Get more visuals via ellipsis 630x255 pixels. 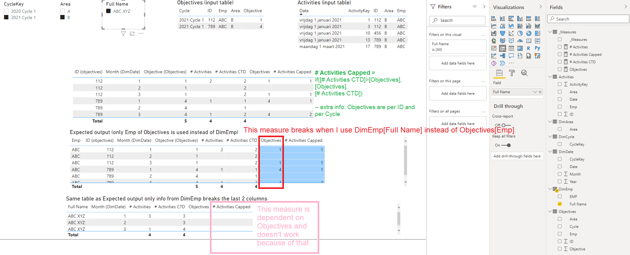pos(511,63)
